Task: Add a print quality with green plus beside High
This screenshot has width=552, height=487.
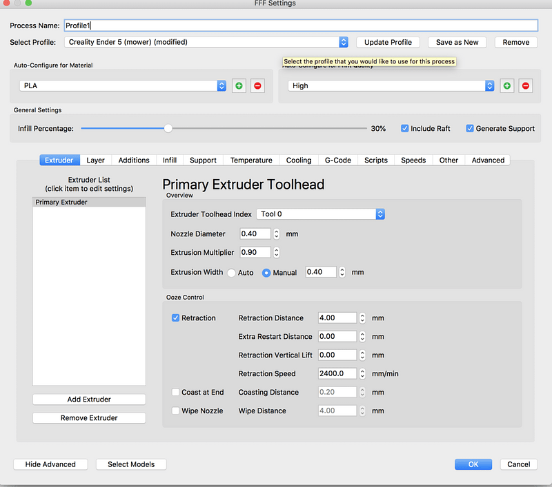Action: click(x=507, y=85)
